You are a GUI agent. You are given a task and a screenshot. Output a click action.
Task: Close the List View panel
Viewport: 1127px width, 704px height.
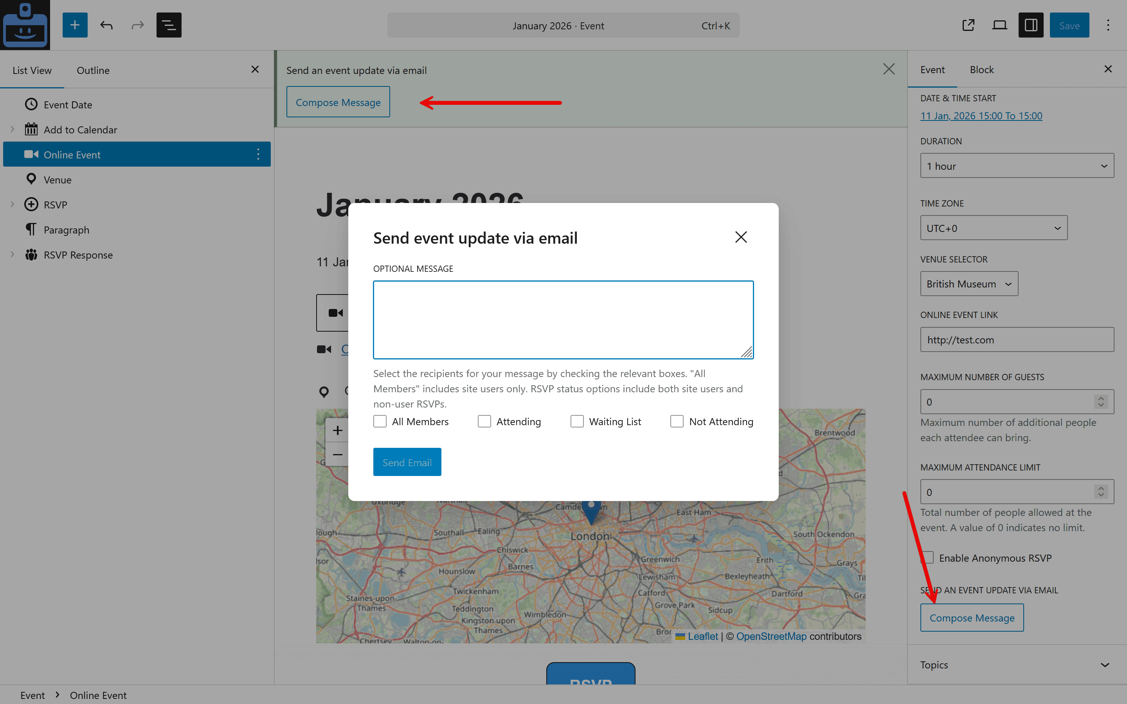(x=255, y=69)
